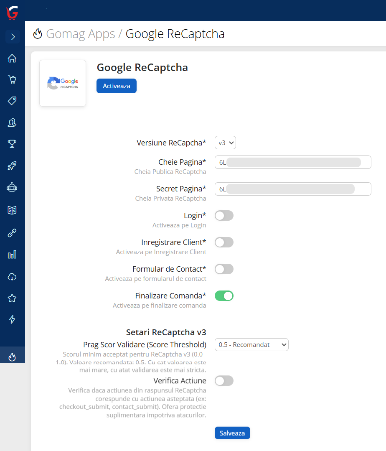Image resolution: width=386 pixels, height=451 pixels.
Task: Click the Cheie Pagina input field
Action: coord(292,162)
